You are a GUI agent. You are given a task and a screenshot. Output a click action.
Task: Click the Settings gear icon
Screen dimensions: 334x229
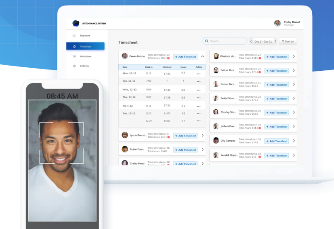click(x=74, y=66)
